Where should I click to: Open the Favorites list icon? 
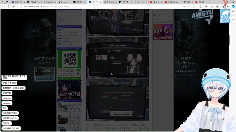(x=212, y=7)
